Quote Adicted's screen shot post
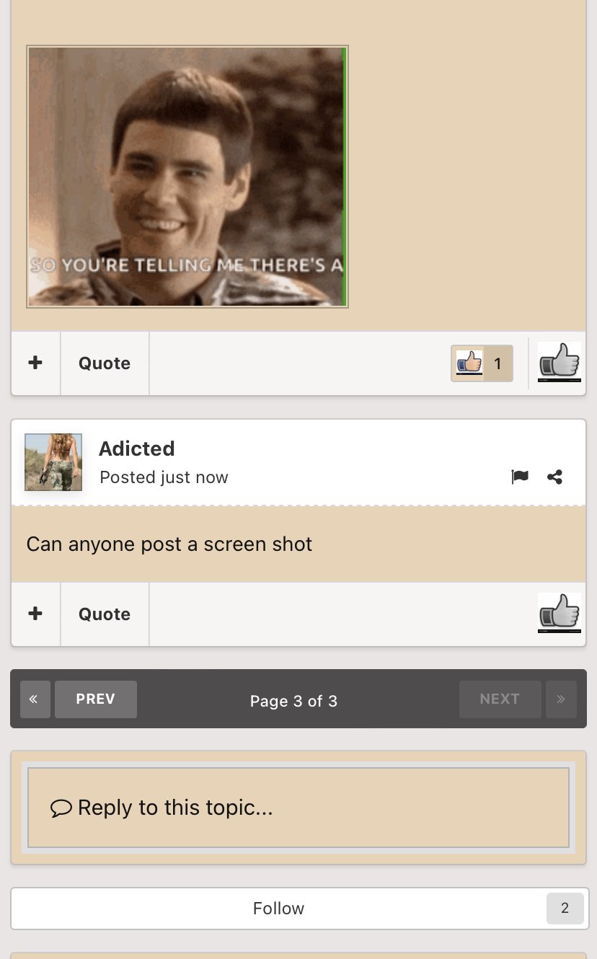Screen dimensions: 597x959 (x=105, y=614)
